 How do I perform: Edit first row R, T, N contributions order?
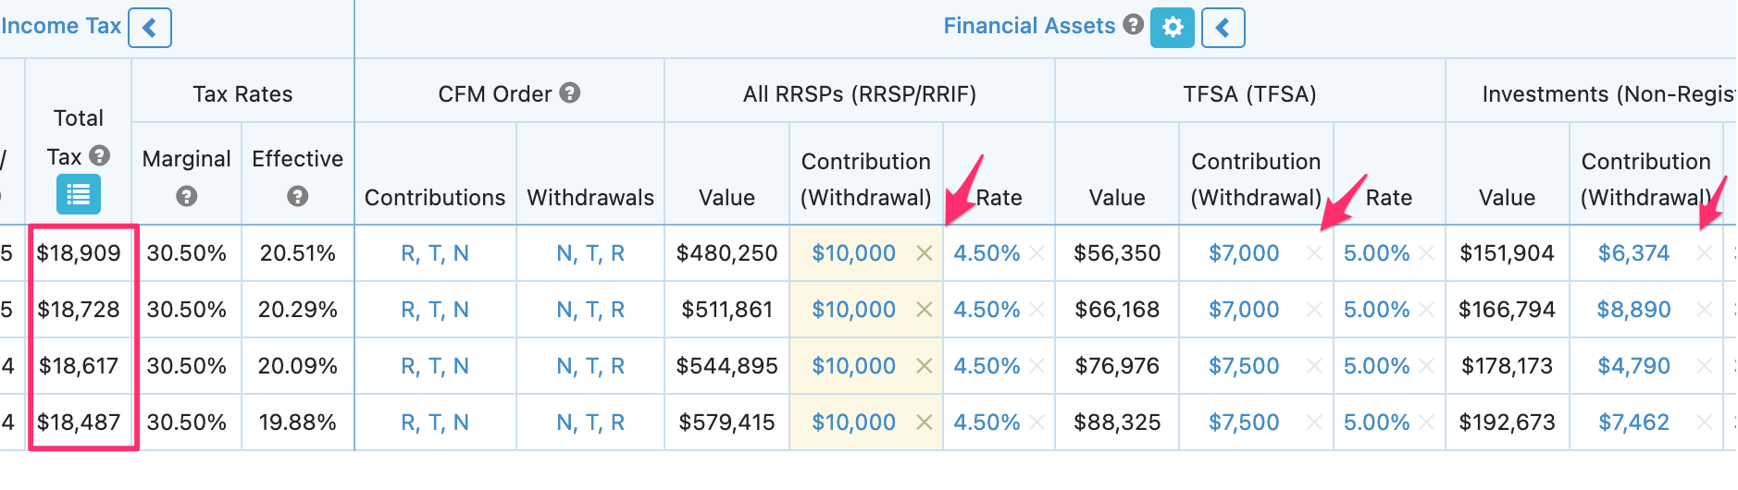(x=435, y=253)
